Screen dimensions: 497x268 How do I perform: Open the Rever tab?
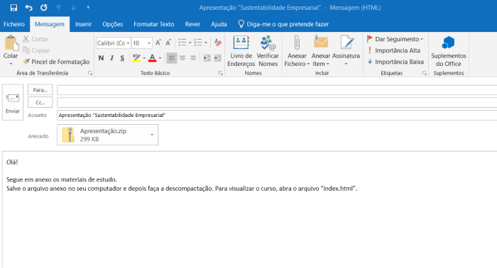pos(192,24)
